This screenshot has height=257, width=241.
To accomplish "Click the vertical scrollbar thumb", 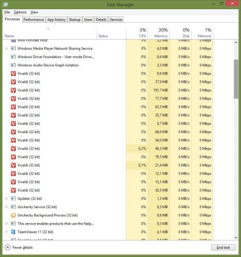I will pos(236,79).
